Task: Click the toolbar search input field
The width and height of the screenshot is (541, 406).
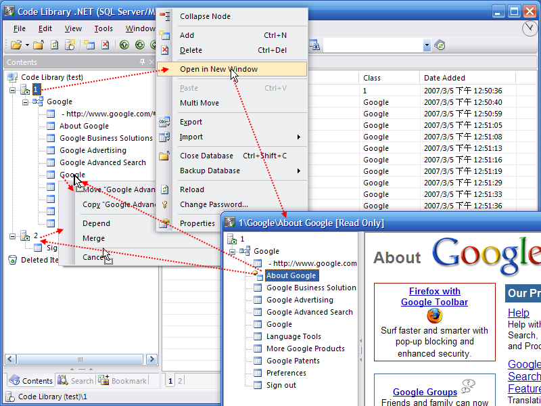Action: [373, 45]
